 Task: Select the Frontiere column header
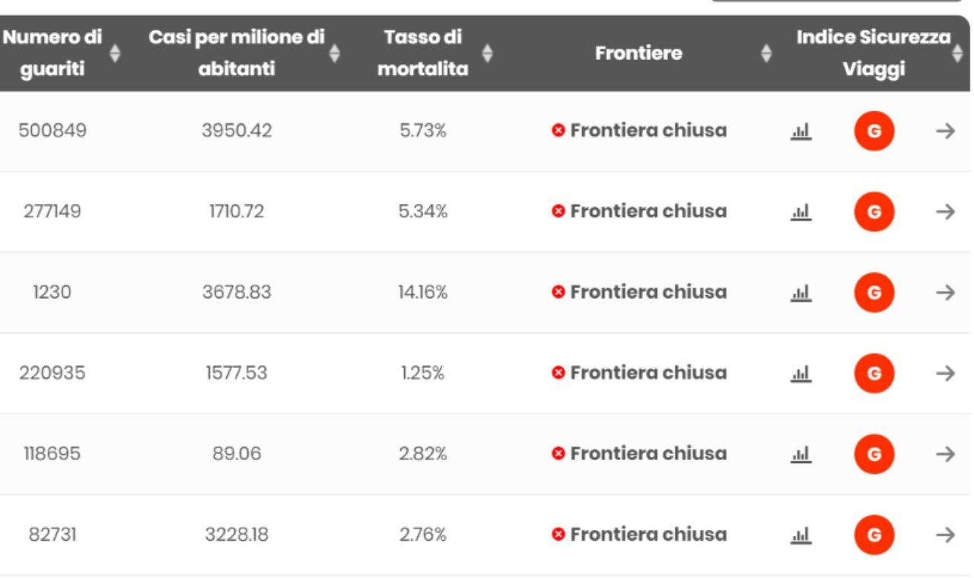coord(638,53)
